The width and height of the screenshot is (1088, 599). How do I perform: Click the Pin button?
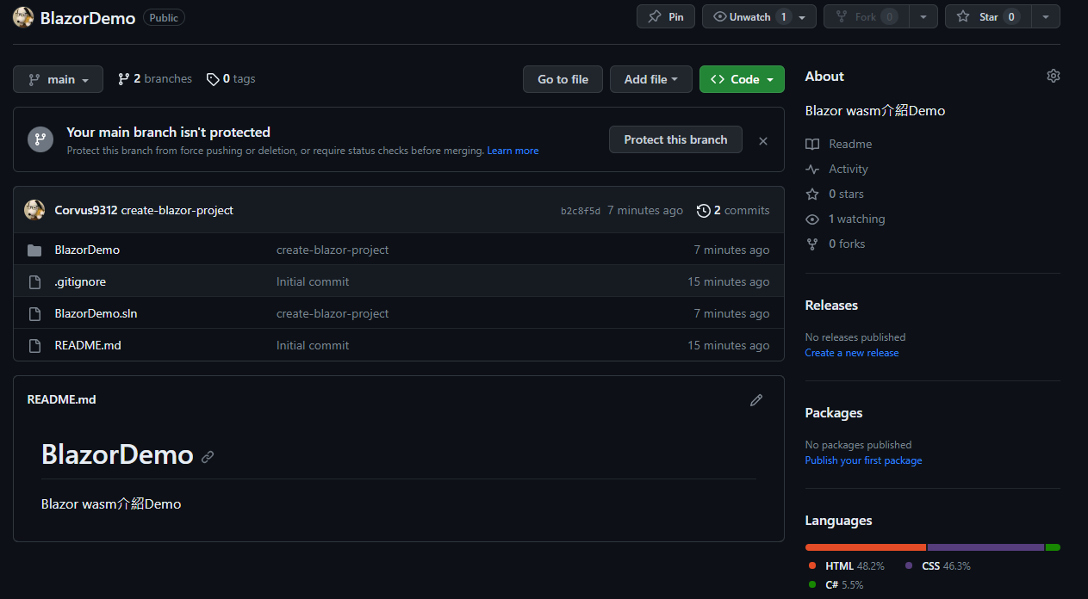point(666,16)
